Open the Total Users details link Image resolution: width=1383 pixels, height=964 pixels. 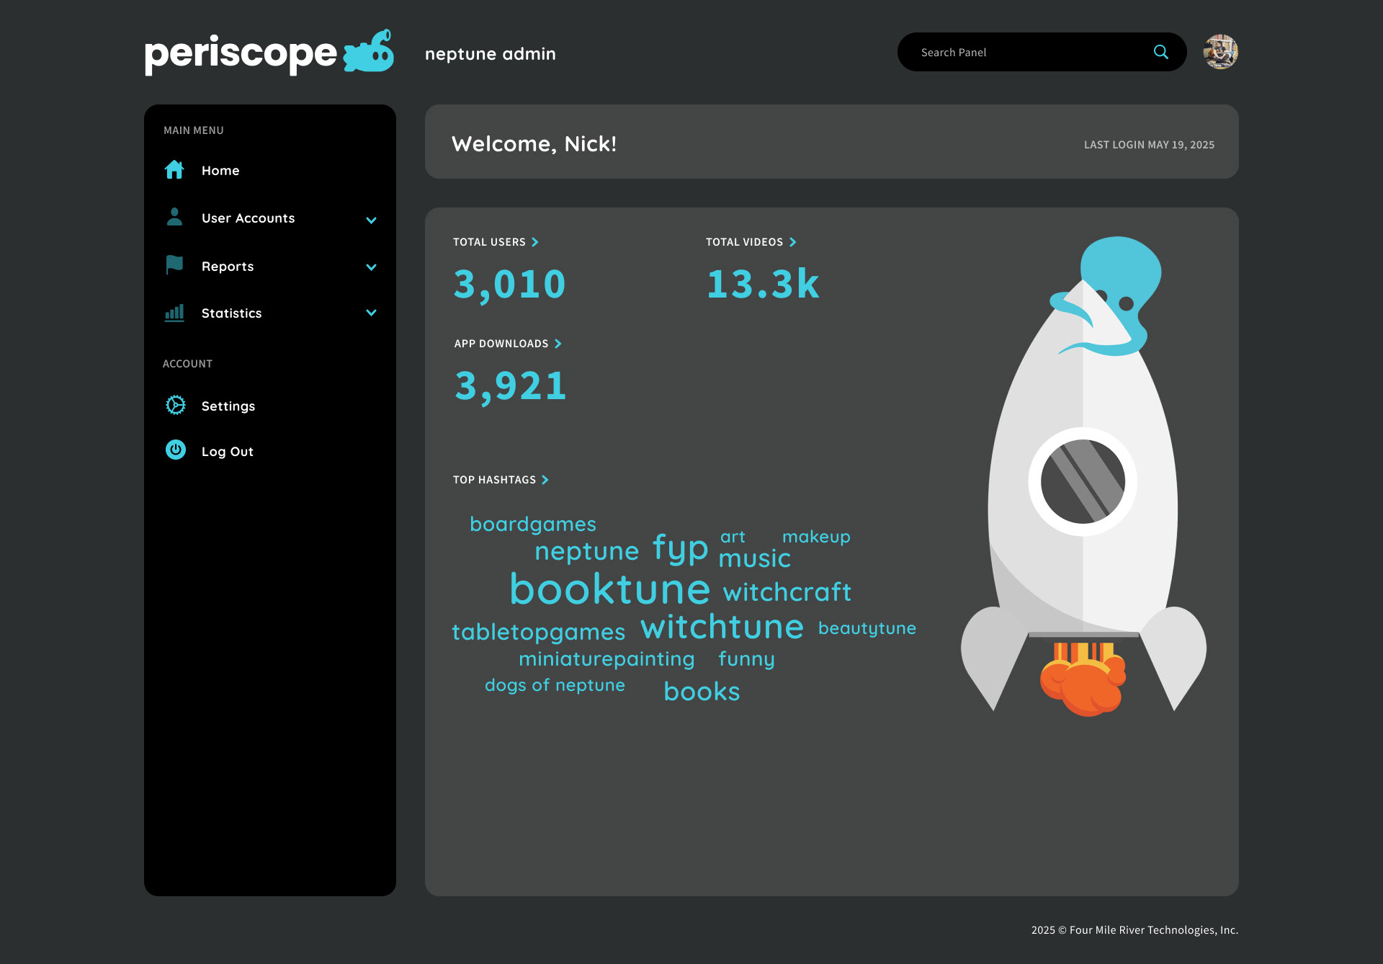click(496, 242)
